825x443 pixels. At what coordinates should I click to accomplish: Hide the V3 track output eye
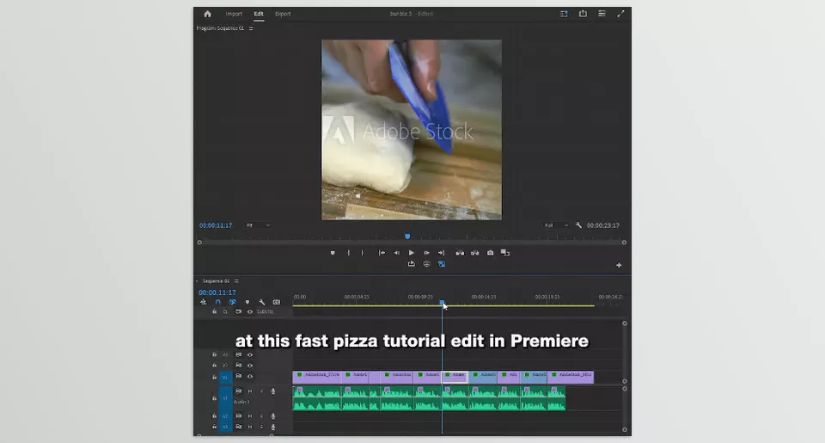(x=250, y=355)
